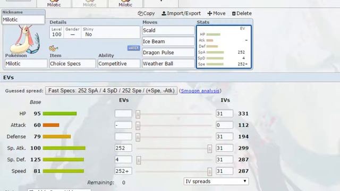Click the Defense IV field
Viewport: 340px width, 191px height.
224,136
